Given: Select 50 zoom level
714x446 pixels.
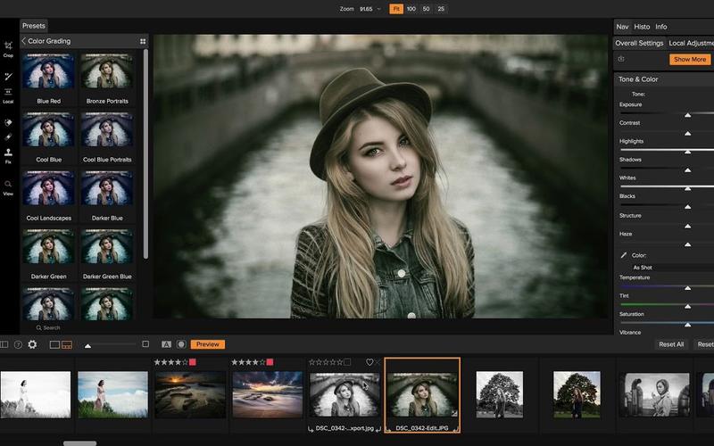Looking at the screenshot, I should pyautogui.click(x=427, y=9).
